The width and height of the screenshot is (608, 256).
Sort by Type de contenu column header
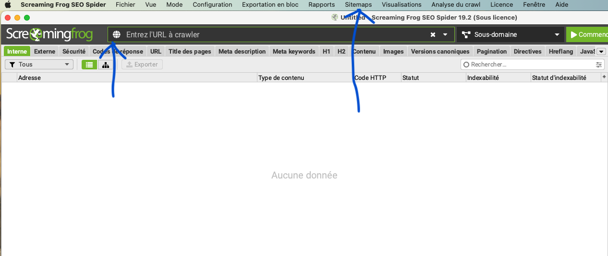click(x=305, y=78)
